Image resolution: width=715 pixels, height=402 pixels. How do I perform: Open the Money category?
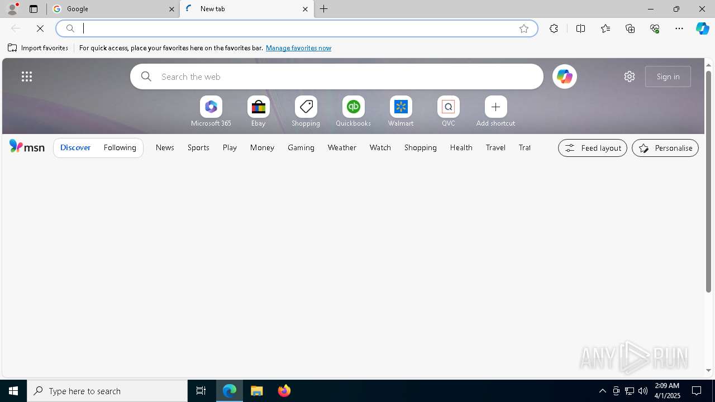[262, 147]
